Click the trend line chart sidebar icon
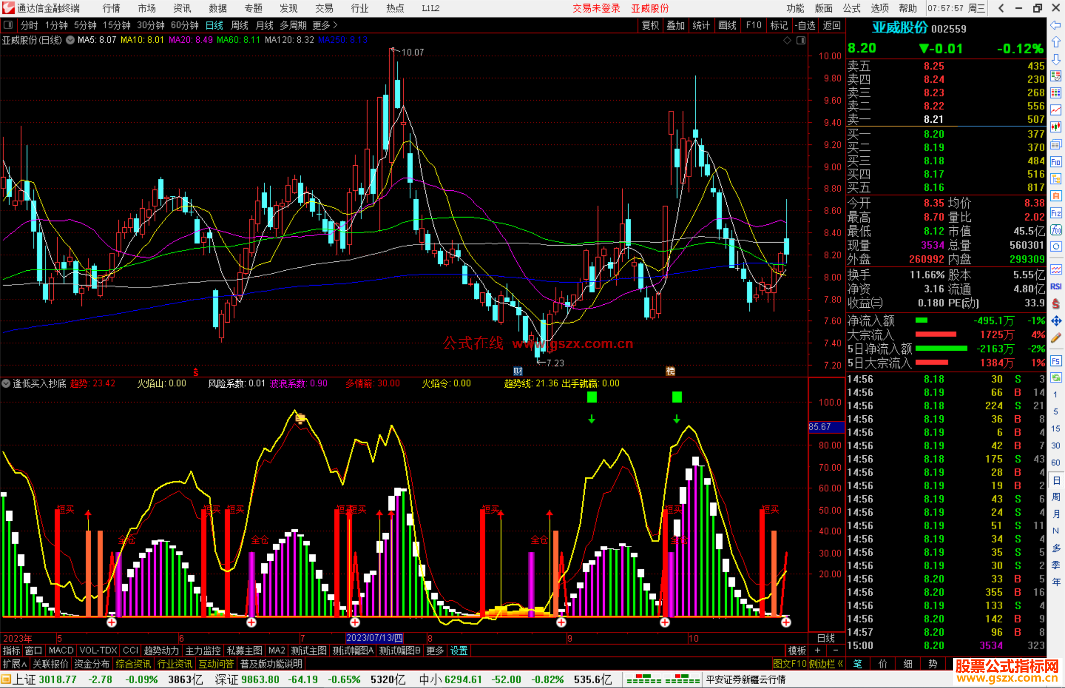 (x=1056, y=110)
